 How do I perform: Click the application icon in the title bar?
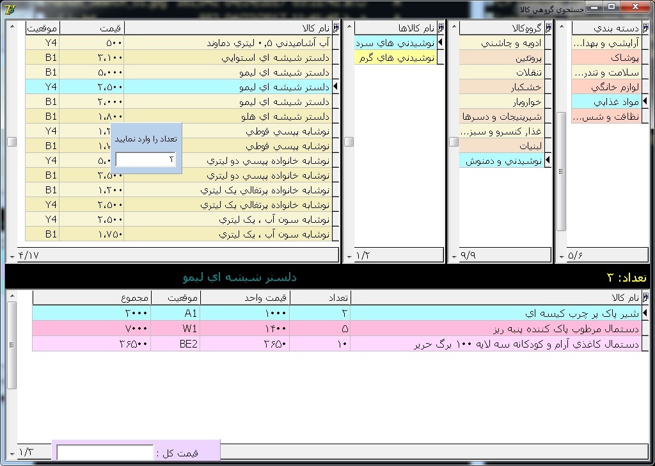pos(8,8)
